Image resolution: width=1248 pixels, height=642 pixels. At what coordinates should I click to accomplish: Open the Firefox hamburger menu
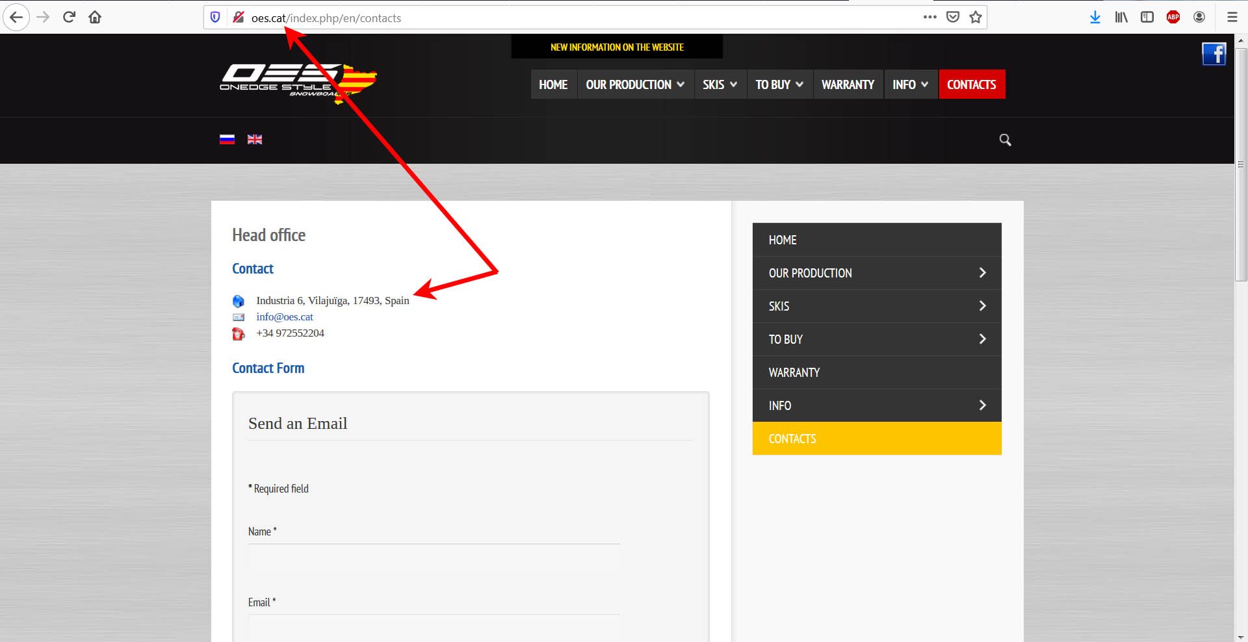tap(1232, 18)
